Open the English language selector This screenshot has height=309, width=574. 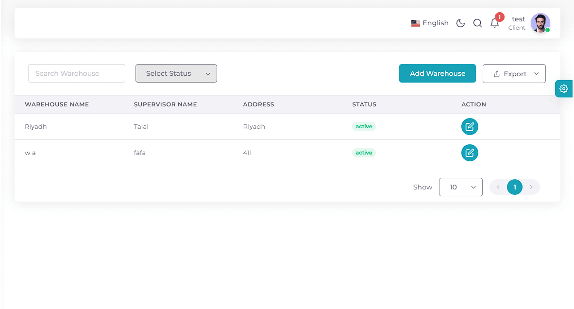pos(430,23)
